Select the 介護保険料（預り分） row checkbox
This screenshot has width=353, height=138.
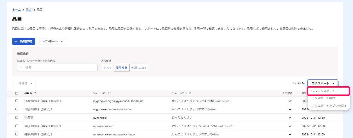[x=17, y=109]
